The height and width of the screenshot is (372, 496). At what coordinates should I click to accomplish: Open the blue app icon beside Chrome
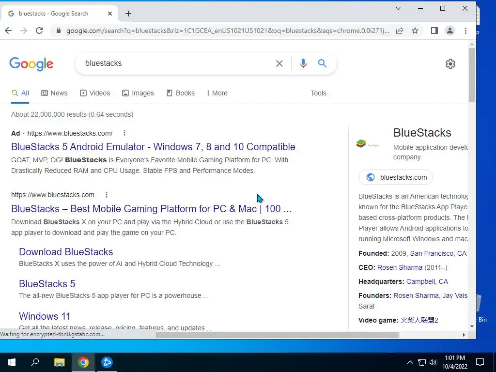[x=107, y=362]
